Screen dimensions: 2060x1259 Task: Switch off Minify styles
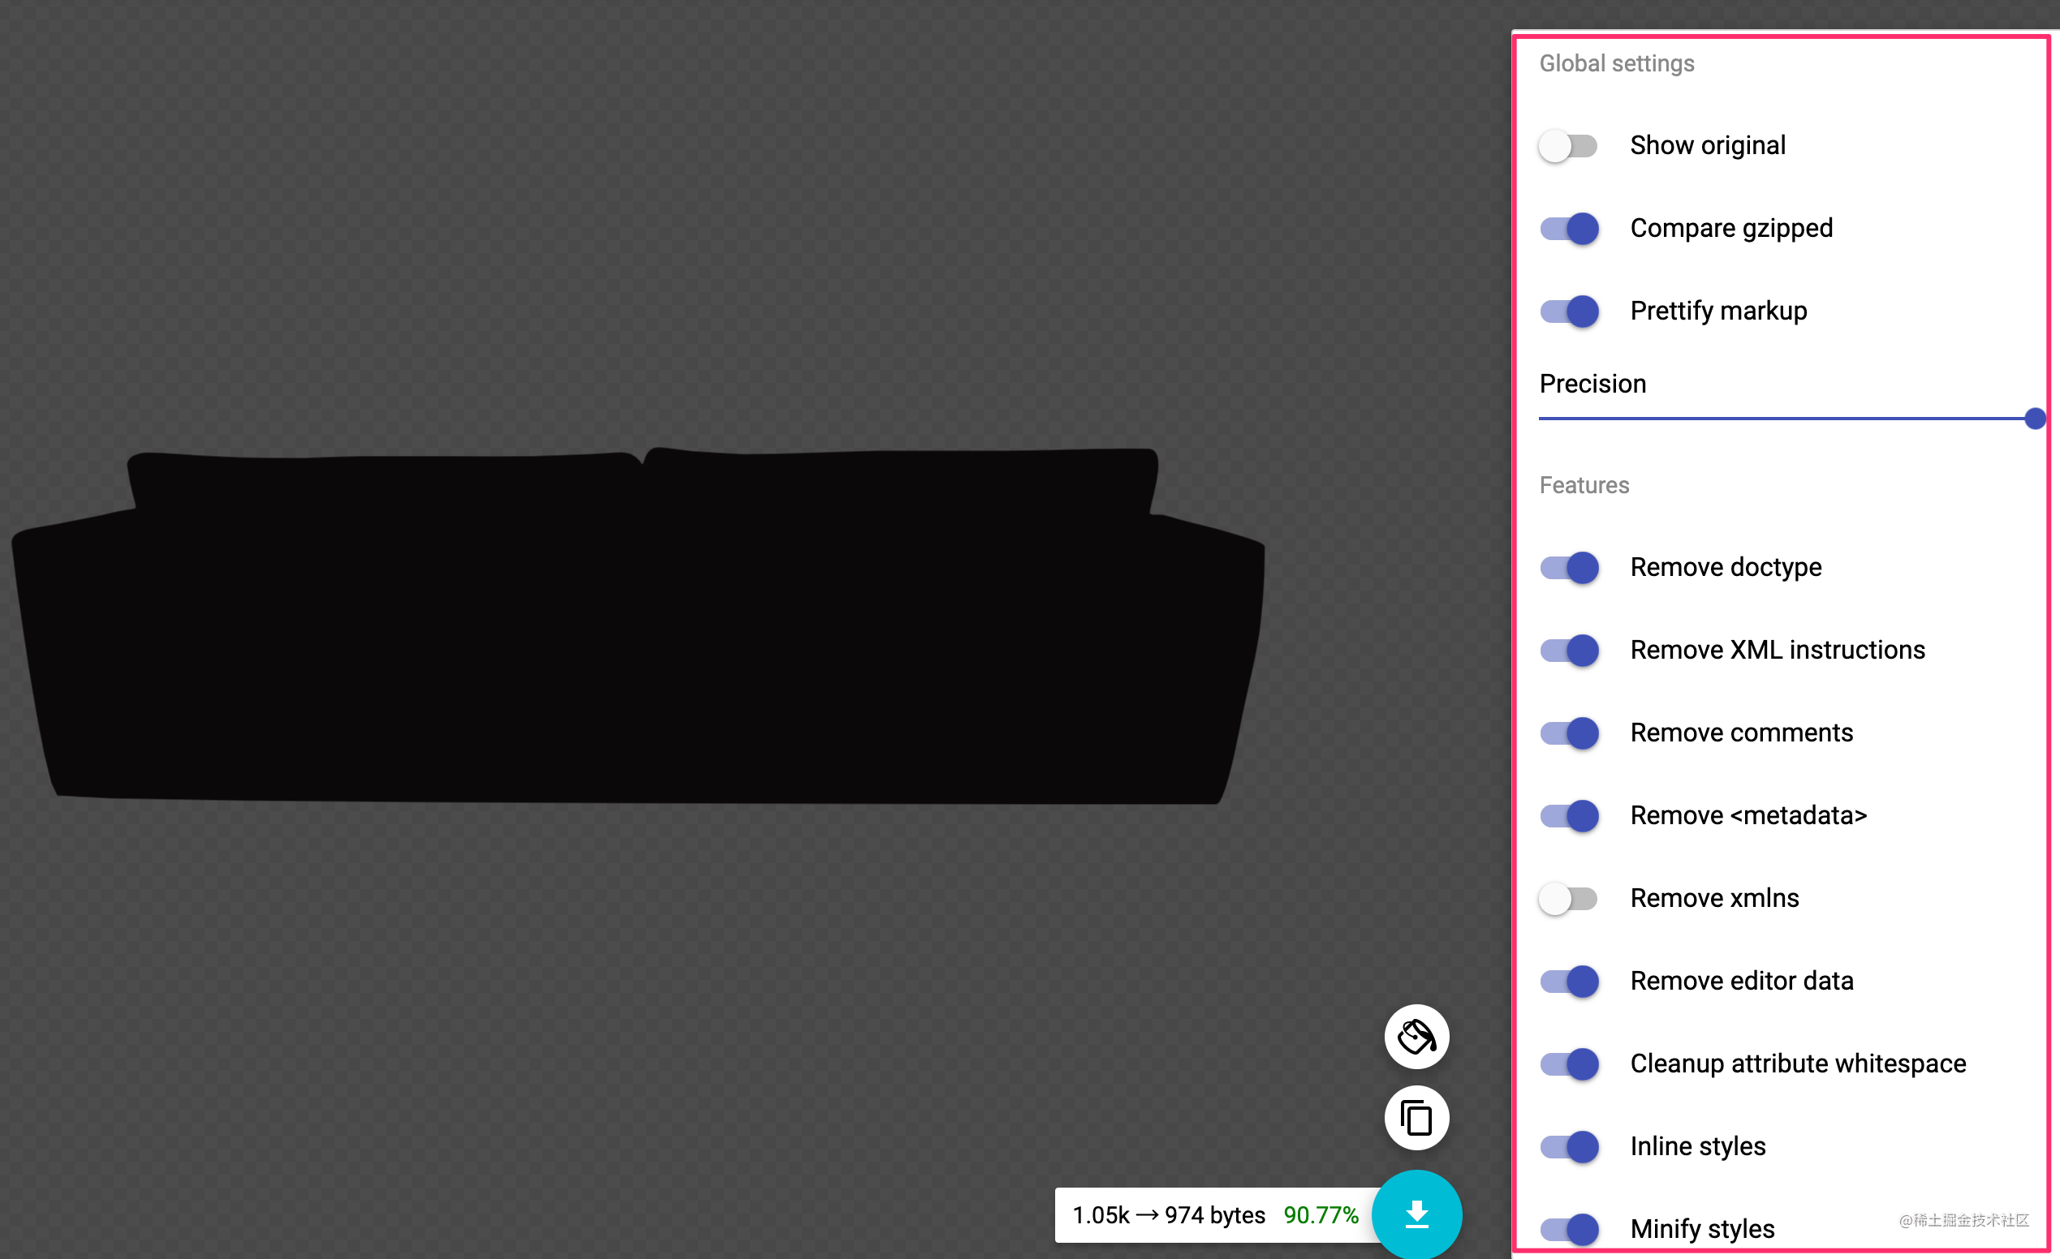1568,1230
